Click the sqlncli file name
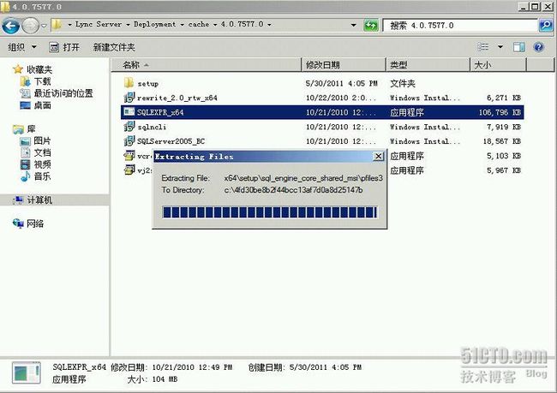Viewport: 557px width, 393px height. coord(152,127)
